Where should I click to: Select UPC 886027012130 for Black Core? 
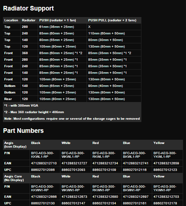click(43, 203)
